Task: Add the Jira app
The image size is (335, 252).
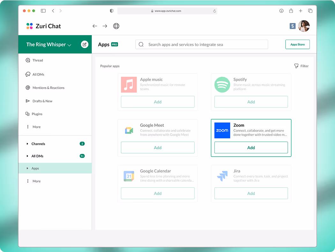Action: point(251,193)
